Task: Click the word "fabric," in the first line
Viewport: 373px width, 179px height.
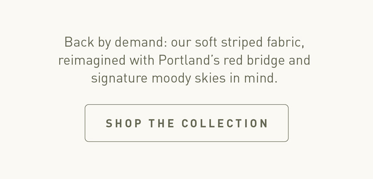Action: coord(286,42)
